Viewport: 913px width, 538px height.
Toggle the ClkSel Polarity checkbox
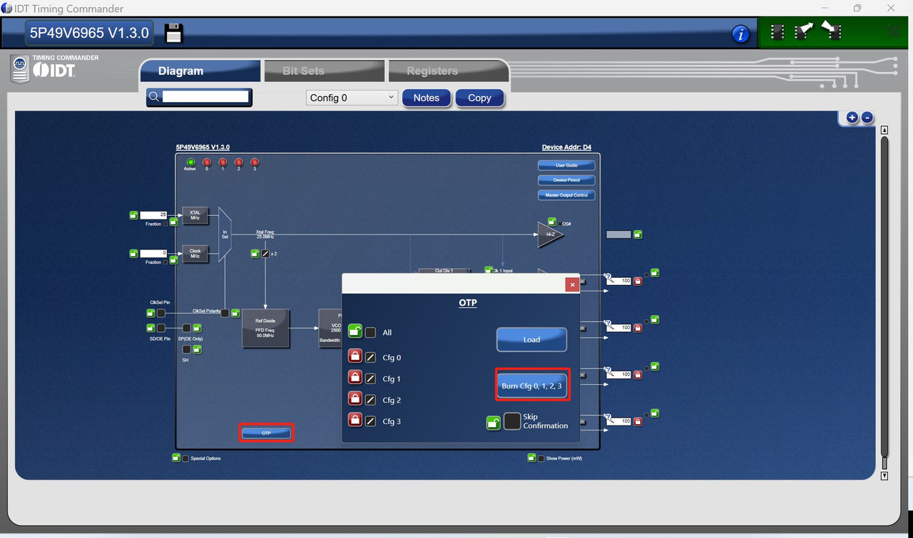pos(225,313)
